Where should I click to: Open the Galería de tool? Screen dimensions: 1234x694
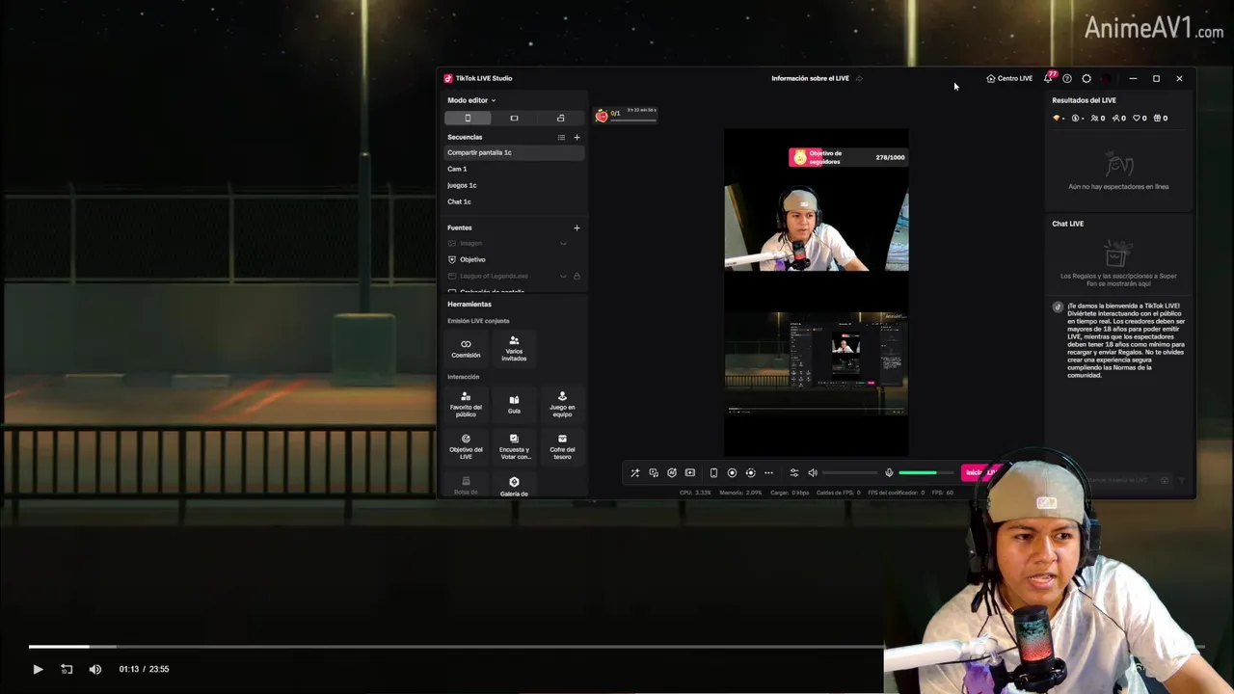coord(514,486)
